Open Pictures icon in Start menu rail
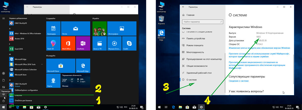Image resolution: width=302 pixels, height=110 pixels. point(4,87)
